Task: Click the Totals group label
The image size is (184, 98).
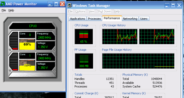Action: tap(78, 75)
